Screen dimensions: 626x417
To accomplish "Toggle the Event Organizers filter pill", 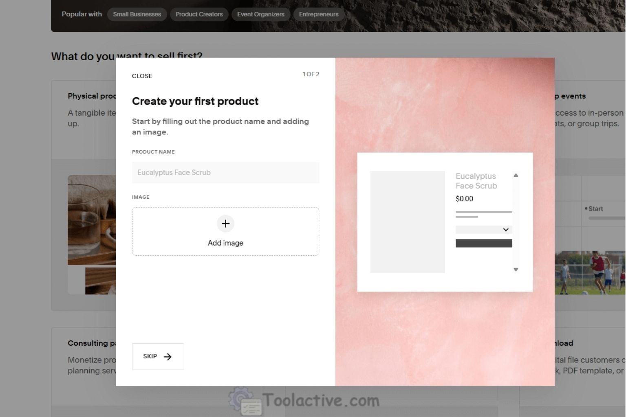I will 260,14.
